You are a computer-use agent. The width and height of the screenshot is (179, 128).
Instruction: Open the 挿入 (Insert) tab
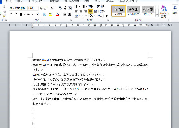click(x=20, y=1)
